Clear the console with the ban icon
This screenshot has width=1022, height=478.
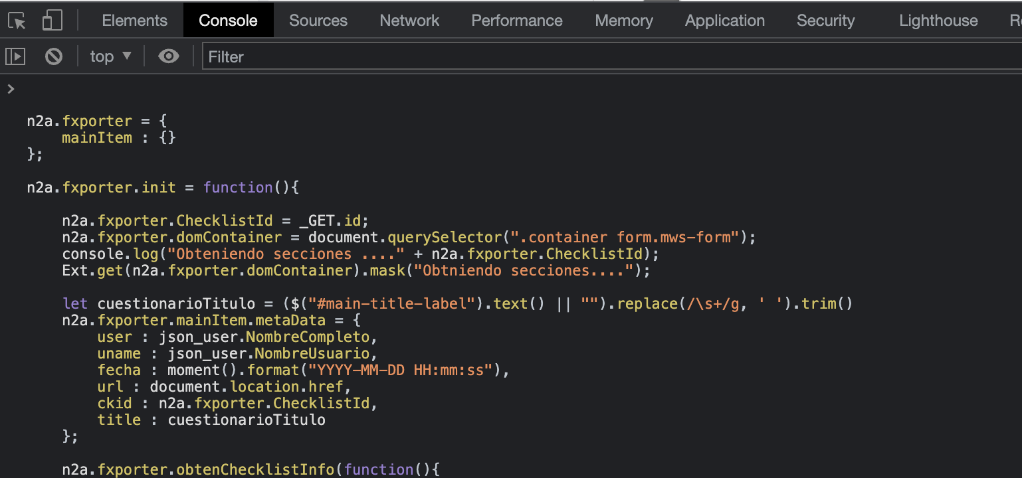pyautogui.click(x=54, y=56)
